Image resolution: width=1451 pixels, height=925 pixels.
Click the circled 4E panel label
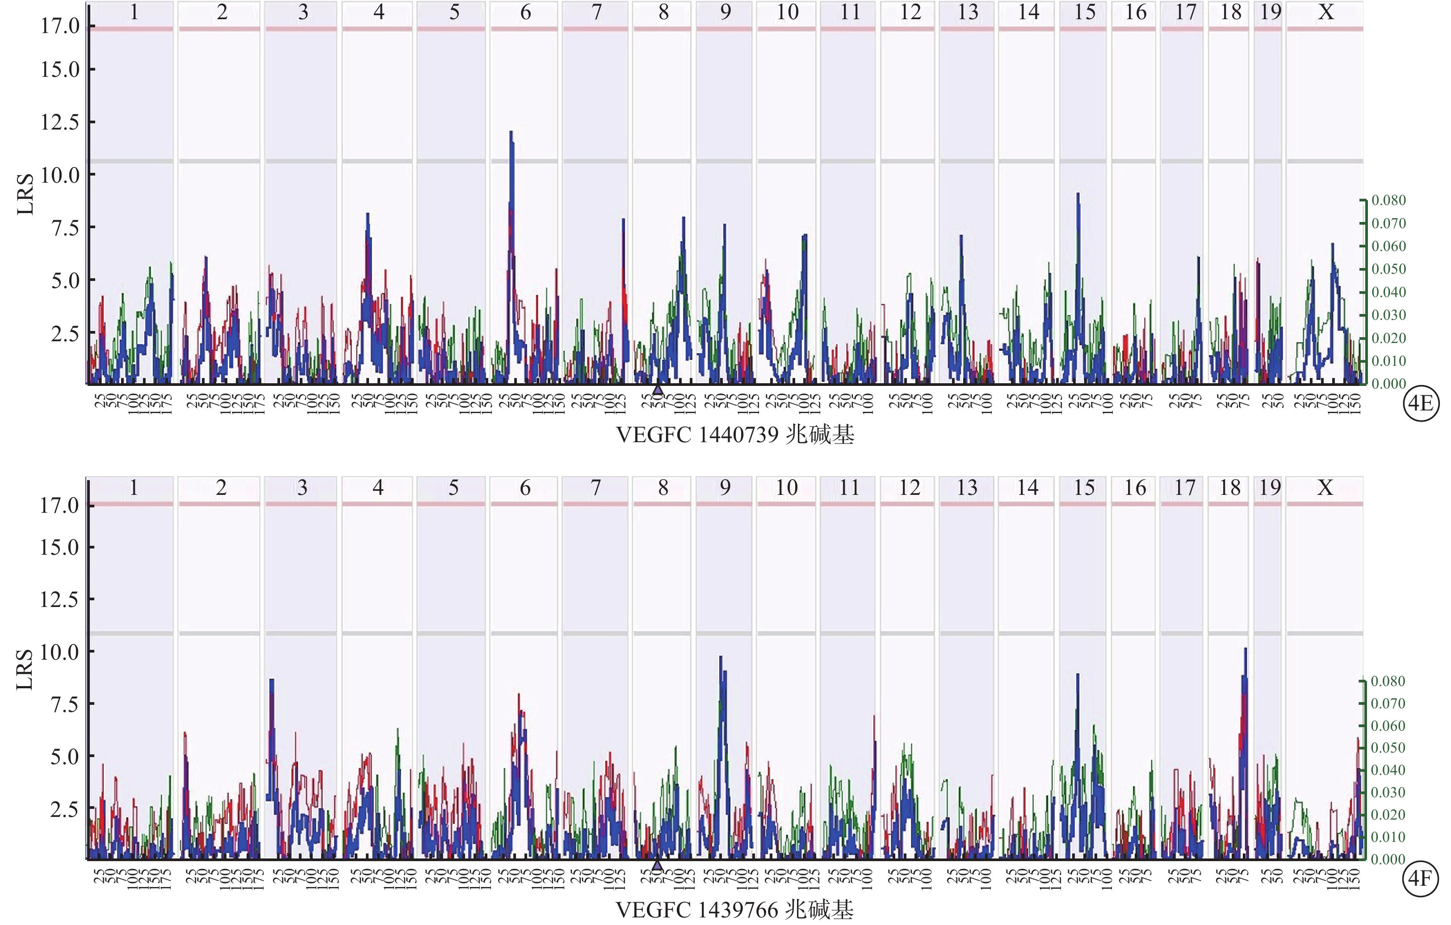(x=1421, y=403)
